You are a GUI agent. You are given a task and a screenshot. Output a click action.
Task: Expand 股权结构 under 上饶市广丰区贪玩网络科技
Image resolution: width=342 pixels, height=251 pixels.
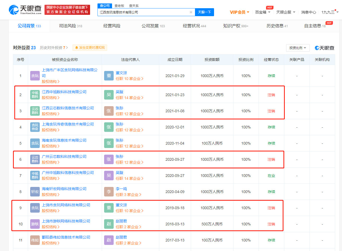(51, 82)
